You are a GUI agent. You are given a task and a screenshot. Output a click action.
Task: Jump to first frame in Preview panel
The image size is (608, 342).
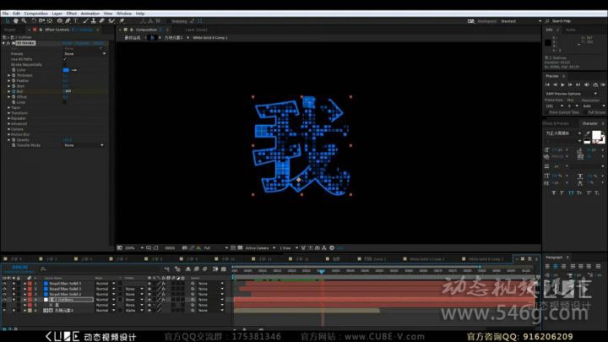click(x=548, y=84)
